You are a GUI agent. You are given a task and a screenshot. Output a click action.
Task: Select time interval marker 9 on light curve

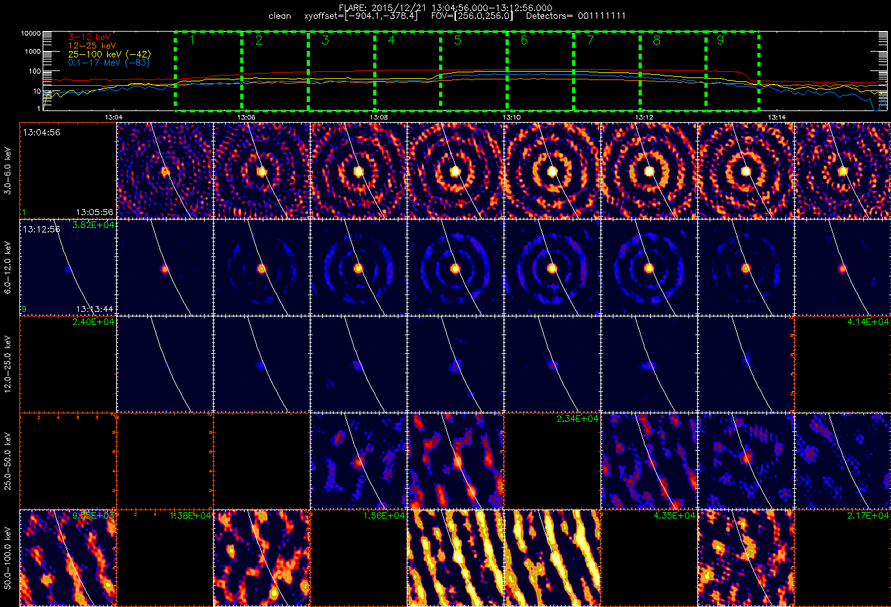pos(721,40)
